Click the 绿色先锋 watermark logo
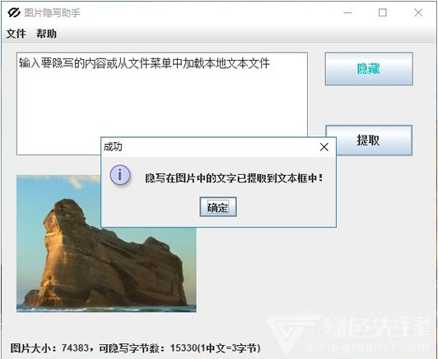The width and height of the screenshot is (438, 359). click(x=349, y=333)
